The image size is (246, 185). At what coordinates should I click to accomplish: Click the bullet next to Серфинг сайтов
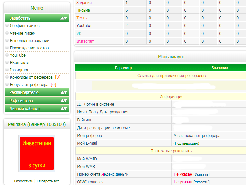pyautogui.click(x=7, y=25)
